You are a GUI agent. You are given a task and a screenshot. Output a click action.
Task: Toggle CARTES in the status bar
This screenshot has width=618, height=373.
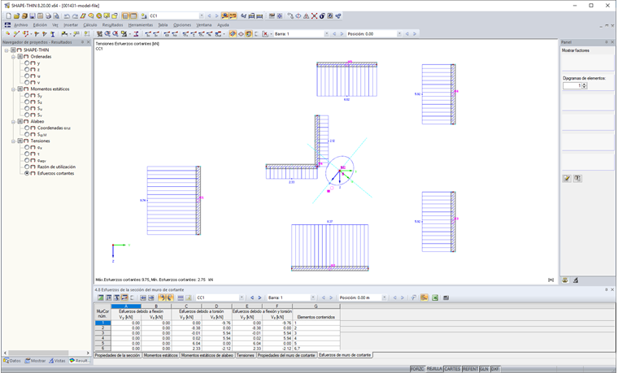[452, 369]
